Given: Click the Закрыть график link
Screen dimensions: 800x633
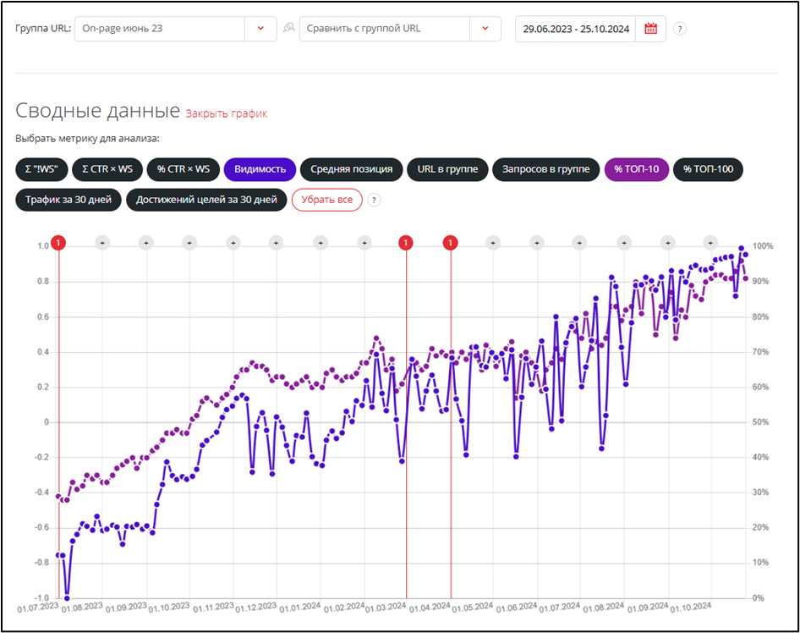Looking at the screenshot, I should click(226, 113).
